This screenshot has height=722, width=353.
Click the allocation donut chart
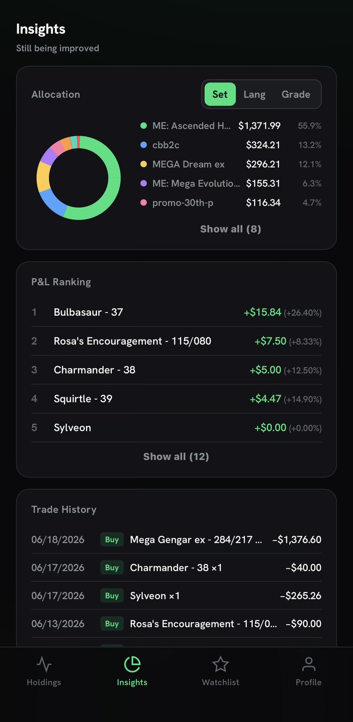79,177
